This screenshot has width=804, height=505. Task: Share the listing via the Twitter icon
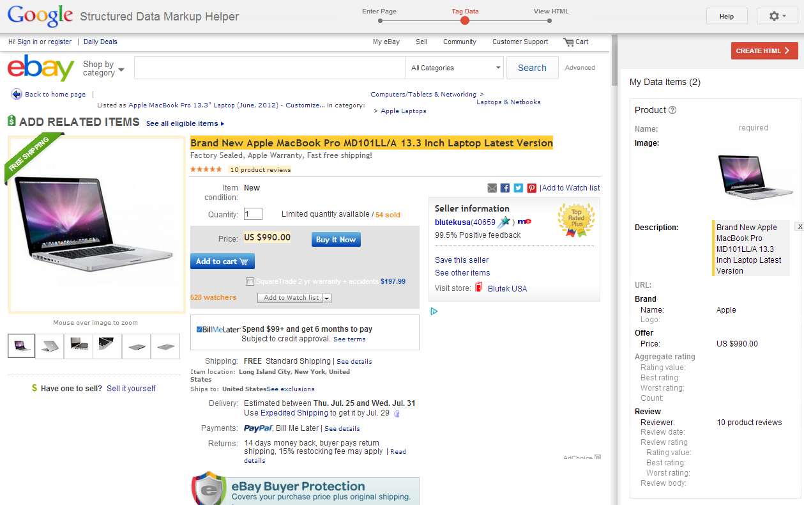pyautogui.click(x=519, y=188)
